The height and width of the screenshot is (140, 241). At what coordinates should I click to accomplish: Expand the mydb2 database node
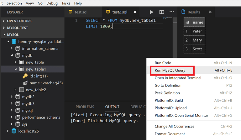[x=12, y=97]
